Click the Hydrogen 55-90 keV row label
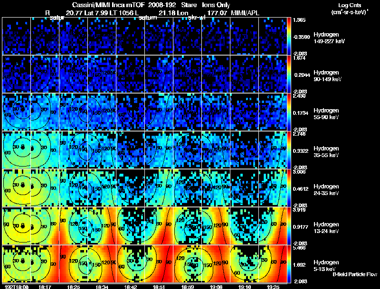The image size is (380, 289). [326, 114]
